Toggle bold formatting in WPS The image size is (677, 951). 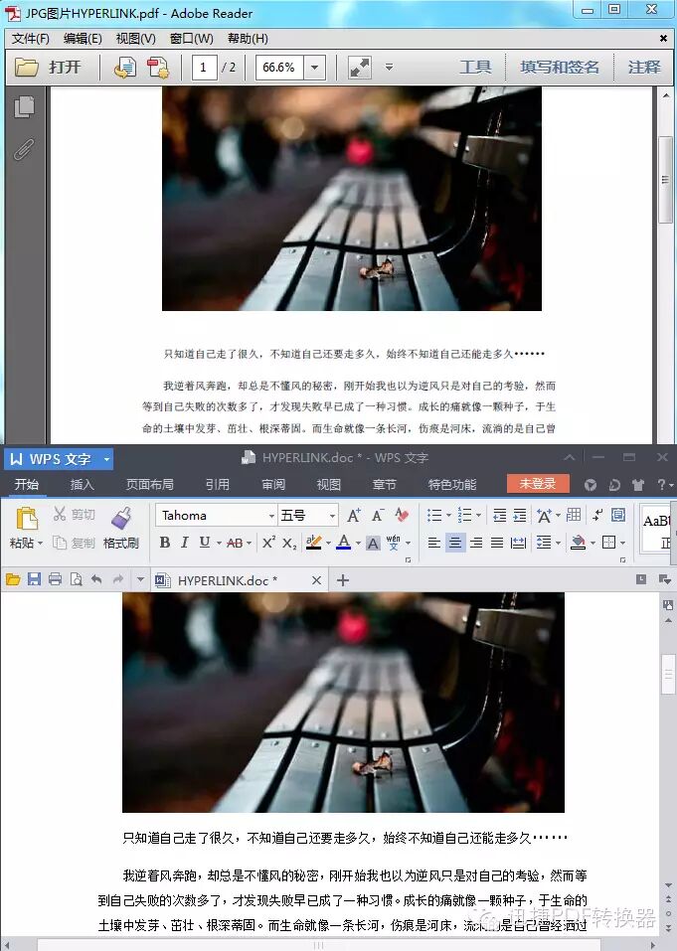164,543
